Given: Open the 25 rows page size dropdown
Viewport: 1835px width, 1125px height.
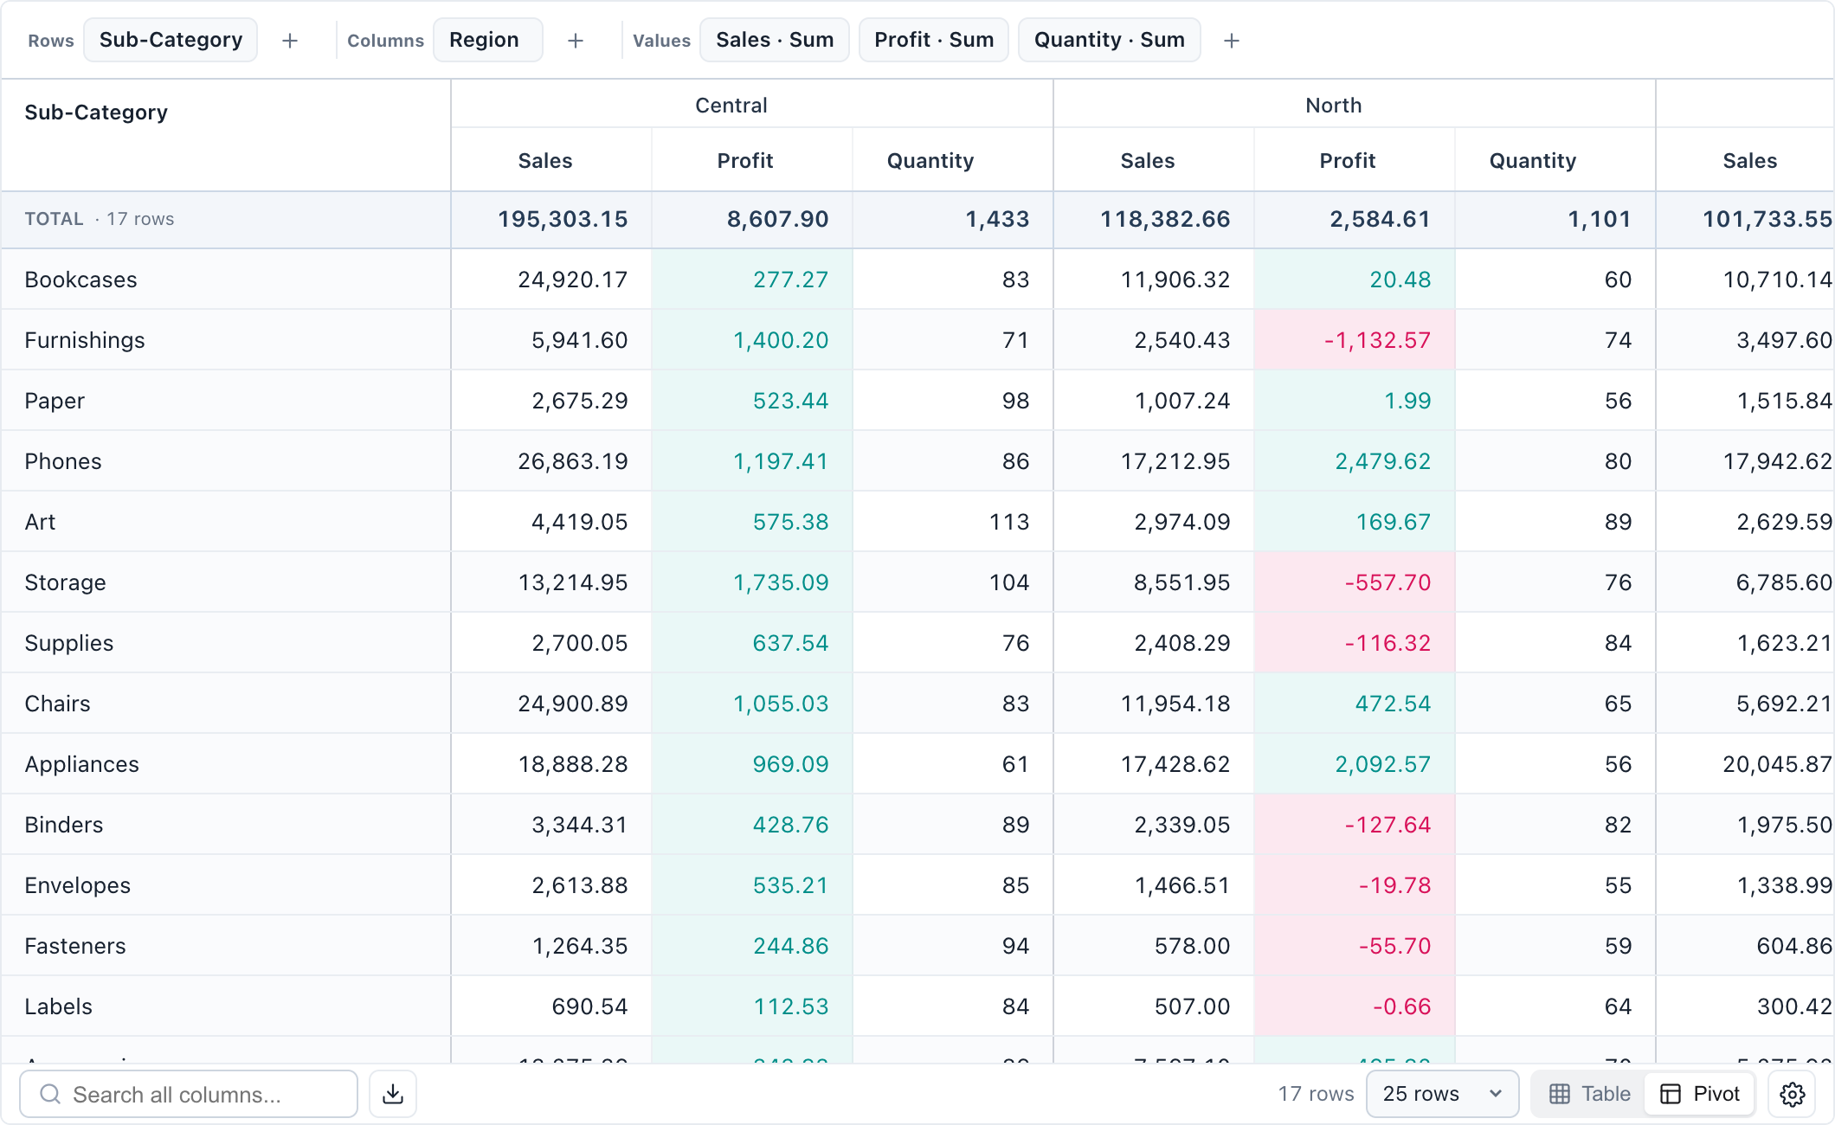Looking at the screenshot, I should (1442, 1094).
